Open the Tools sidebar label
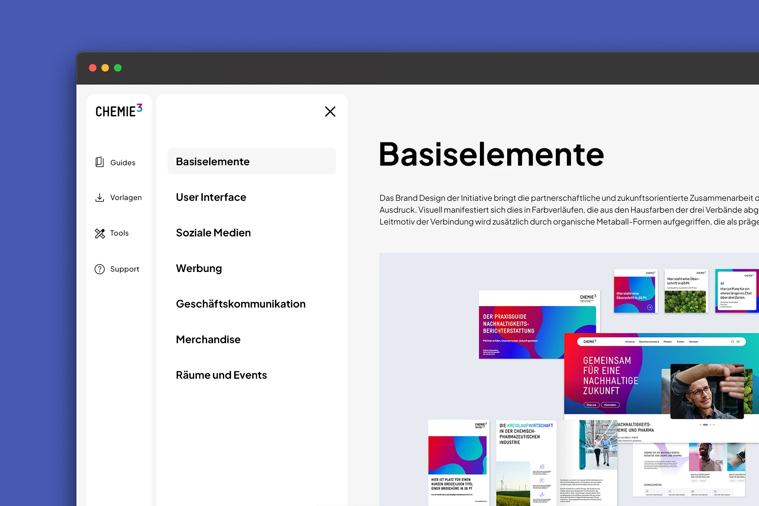This screenshot has width=759, height=506. (x=119, y=233)
